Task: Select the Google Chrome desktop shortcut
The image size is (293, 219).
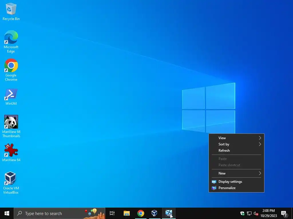Action: coord(11,70)
